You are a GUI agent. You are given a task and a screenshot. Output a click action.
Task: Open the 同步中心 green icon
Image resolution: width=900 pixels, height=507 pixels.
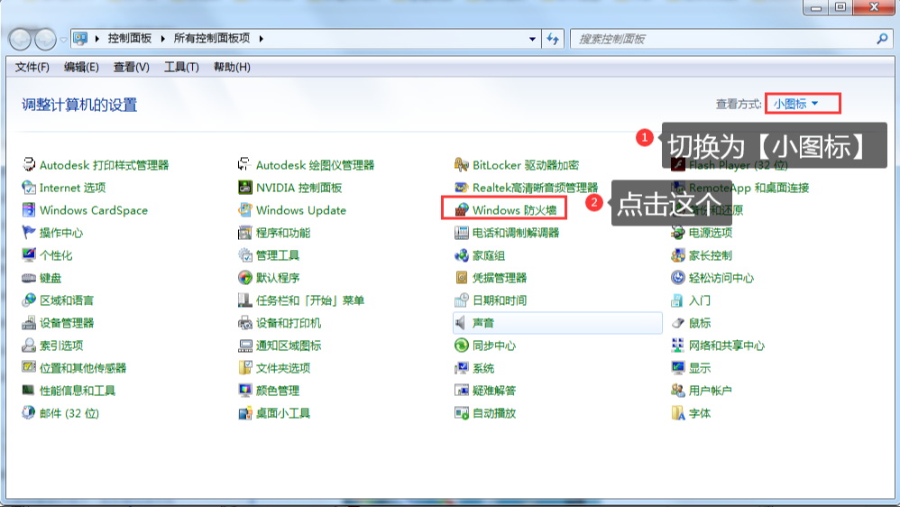(462, 346)
